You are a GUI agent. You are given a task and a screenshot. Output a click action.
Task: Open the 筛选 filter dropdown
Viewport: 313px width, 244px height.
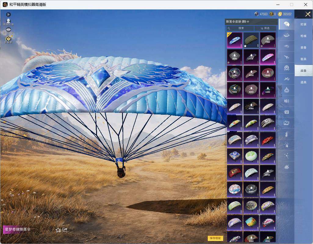tap(265, 28)
